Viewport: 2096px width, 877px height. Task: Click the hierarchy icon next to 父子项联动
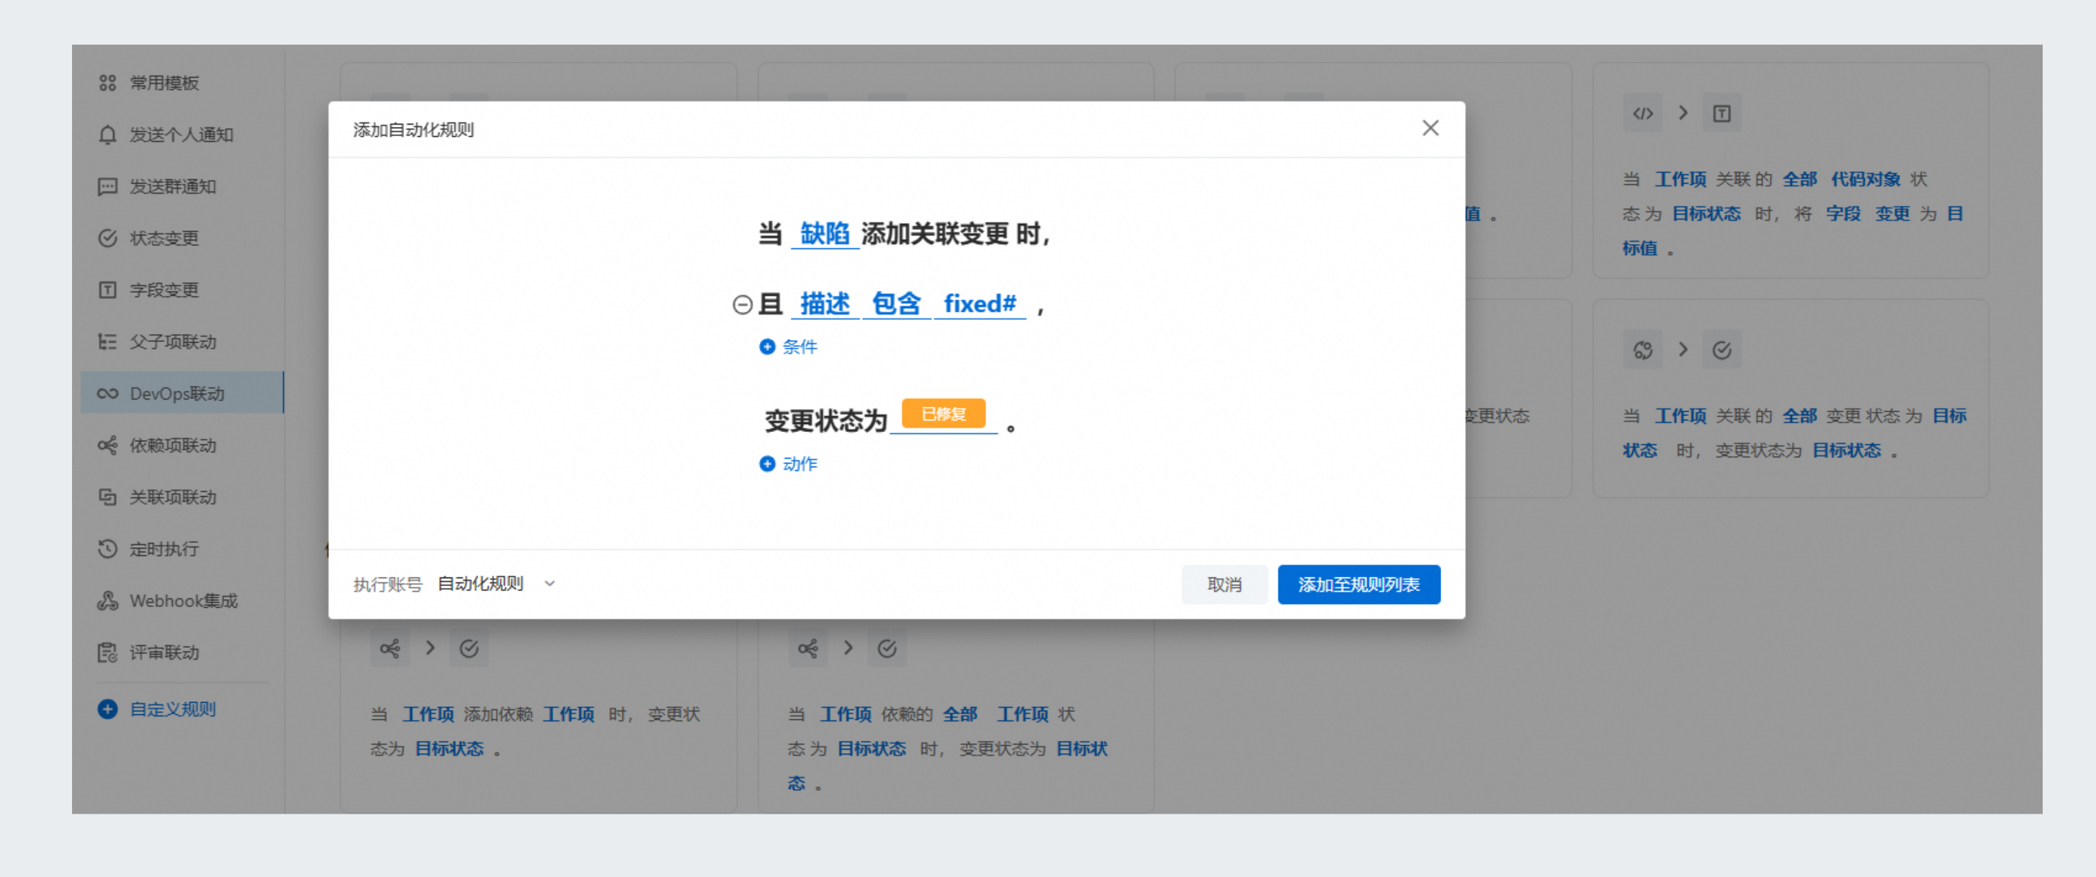107,343
